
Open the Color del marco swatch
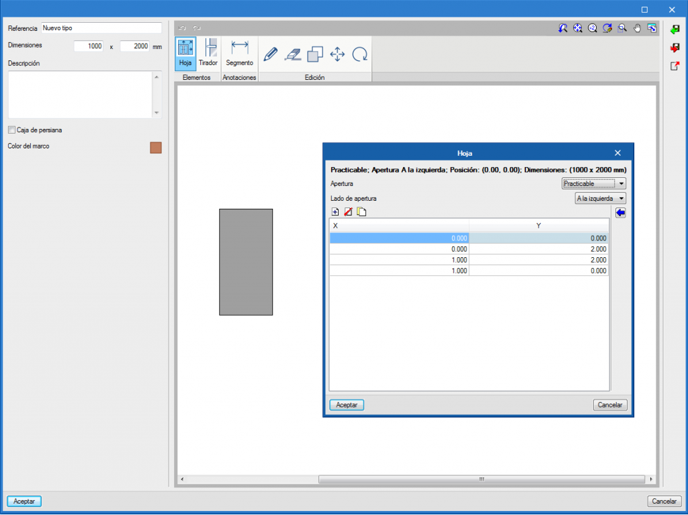156,148
